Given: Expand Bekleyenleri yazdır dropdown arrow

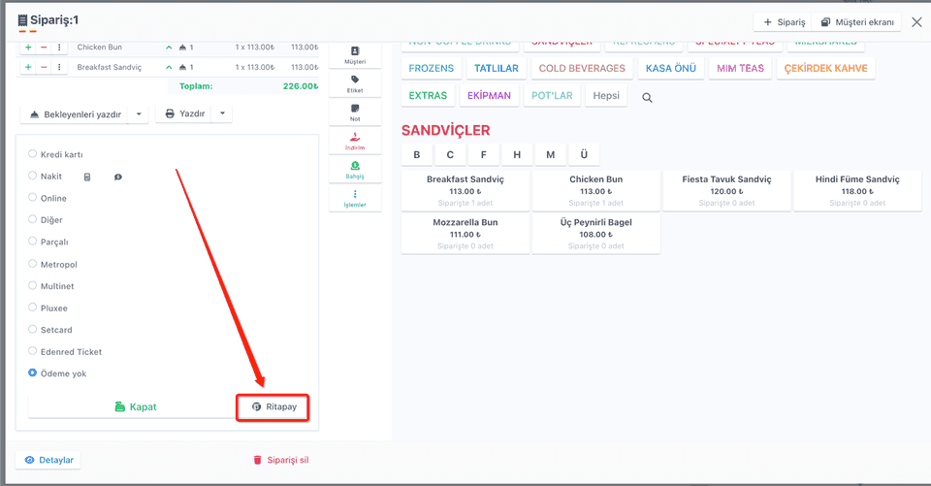Looking at the screenshot, I should [x=139, y=113].
